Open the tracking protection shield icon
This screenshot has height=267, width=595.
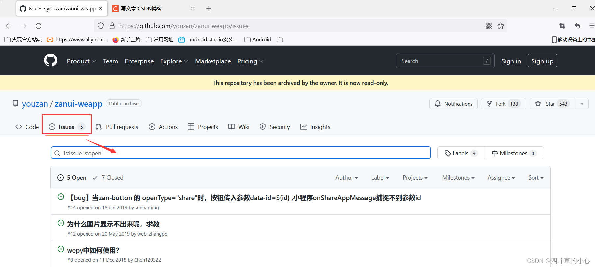pos(101,26)
